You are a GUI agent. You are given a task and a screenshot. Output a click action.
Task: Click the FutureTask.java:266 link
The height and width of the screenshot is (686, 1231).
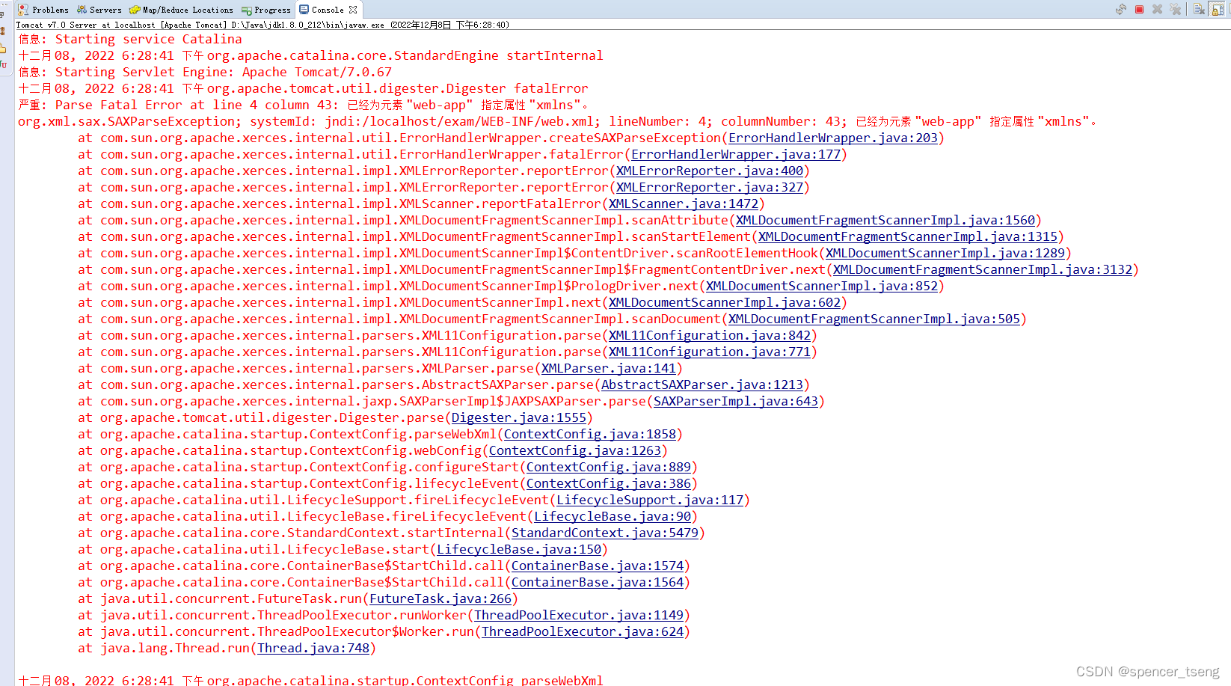pyautogui.click(x=440, y=598)
